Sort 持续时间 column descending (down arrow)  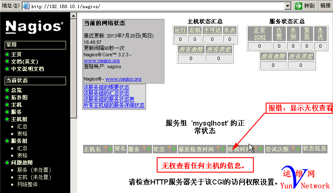click(260, 149)
